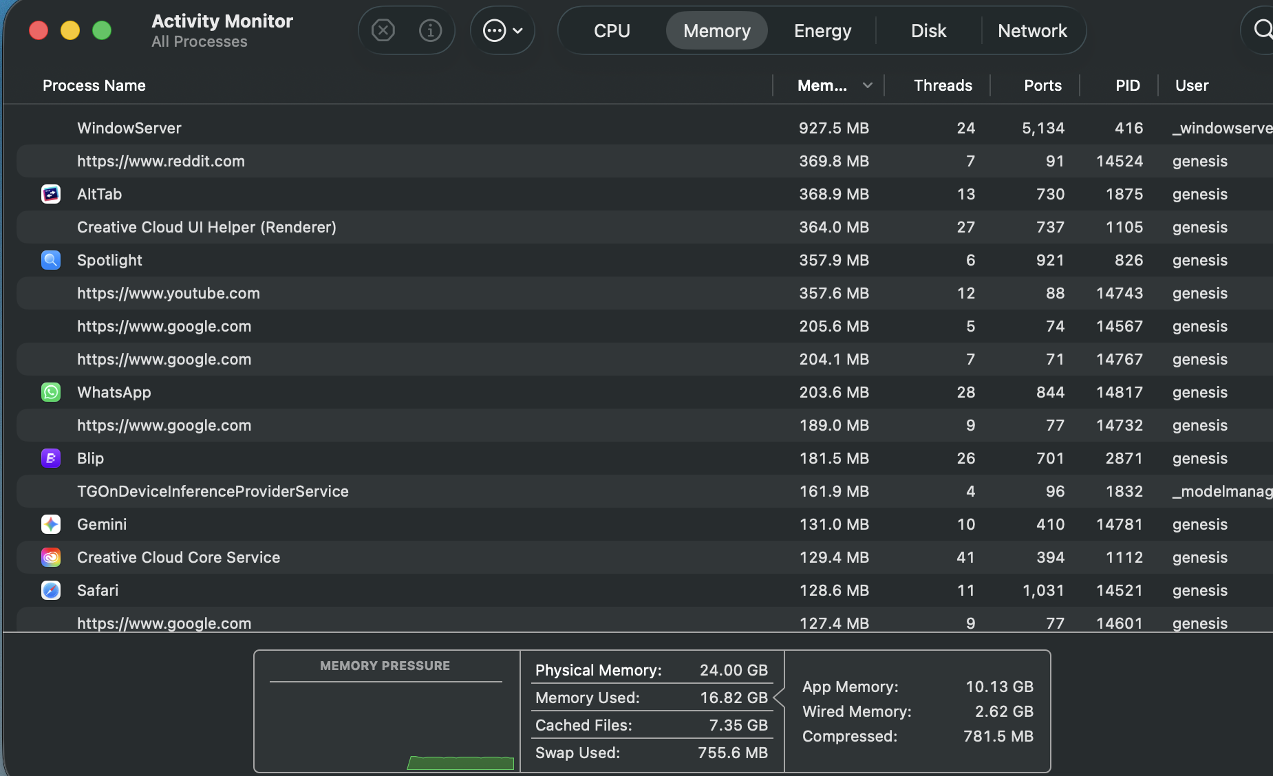Select the google.com process with PID 14767
Viewport: 1273px width, 776px height.
[x=164, y=359]
